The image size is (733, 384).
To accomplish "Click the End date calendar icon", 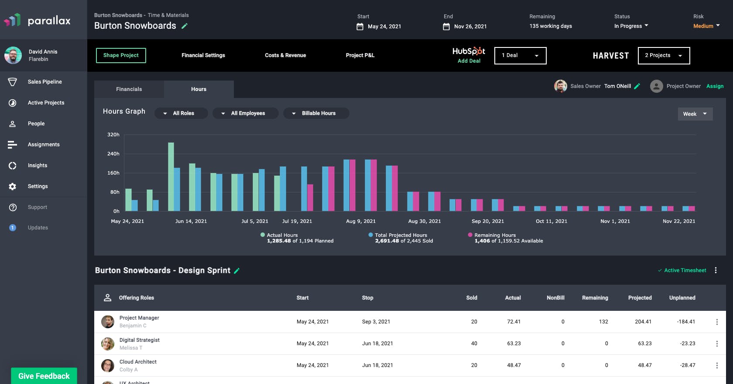I will pyautogui.click(x=446, y=27).
